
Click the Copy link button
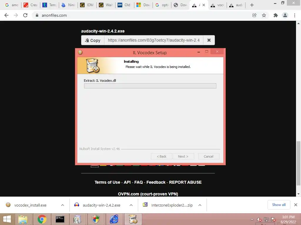(93, 40)
